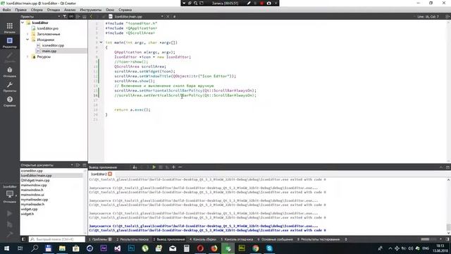Open the Welcome (Начало) mode

(9, 28)
